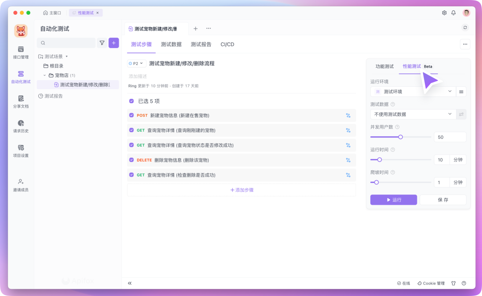The height and width of the screenshot is (296, 482).
Task: Click the Apifox fox logo
Action: pyautogui.click(x=21, y=31)
